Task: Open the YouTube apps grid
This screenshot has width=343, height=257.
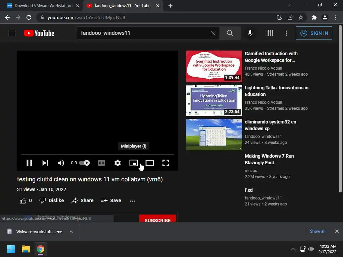Action: 270,33
